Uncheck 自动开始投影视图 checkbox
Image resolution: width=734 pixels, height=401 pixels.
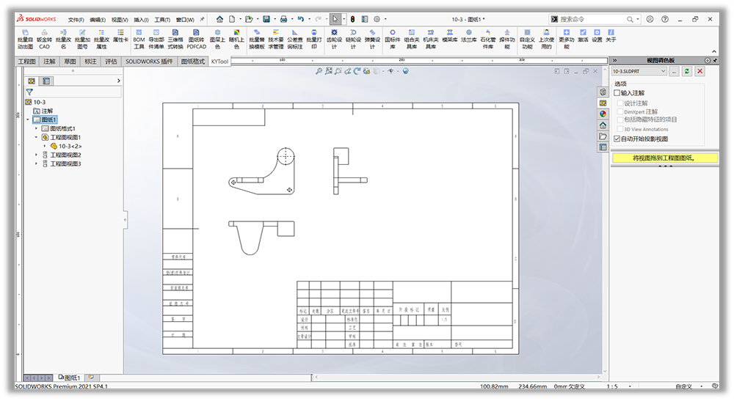pos(617,139)
